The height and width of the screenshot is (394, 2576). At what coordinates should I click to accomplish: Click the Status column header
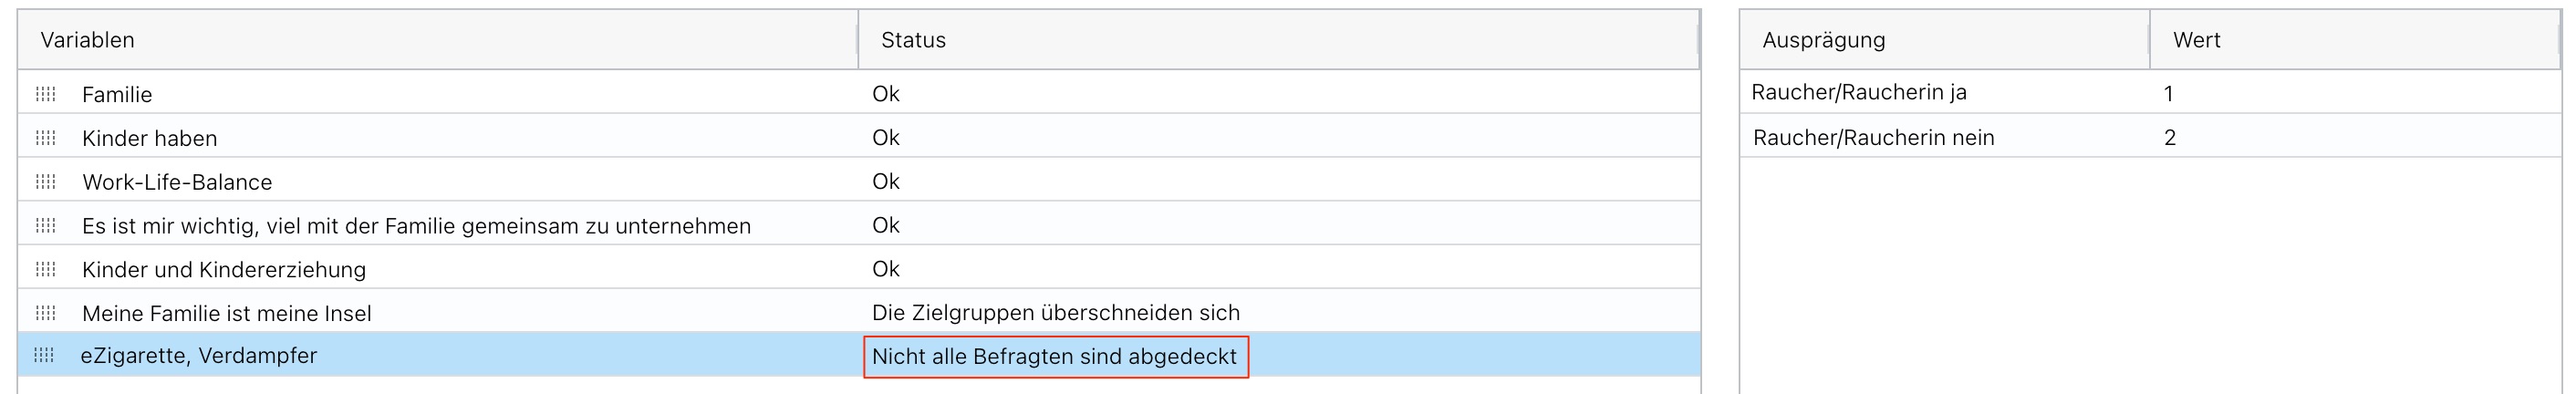tap(913, 40)
